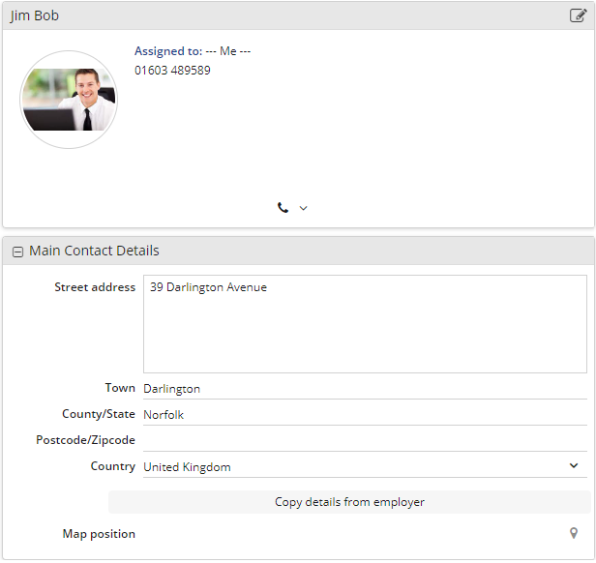Click the edit contact pencil icon
Image resolution: width=596 pixels, height=563 pixels.
click(578, 15)
